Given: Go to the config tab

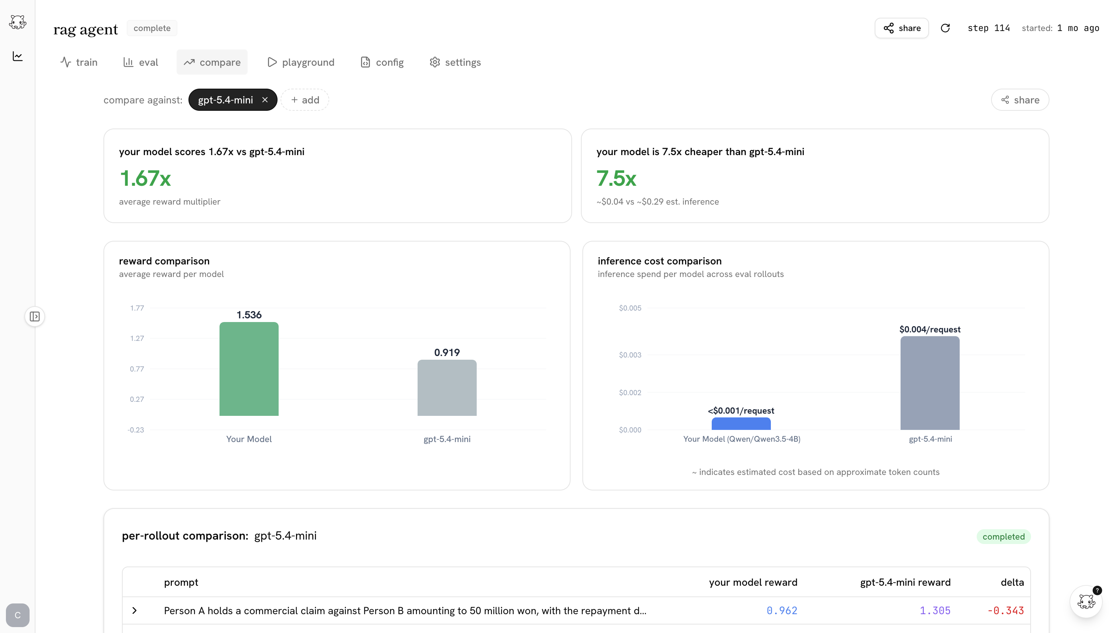Looking at the screenshot, I should [x=382, y=62].
